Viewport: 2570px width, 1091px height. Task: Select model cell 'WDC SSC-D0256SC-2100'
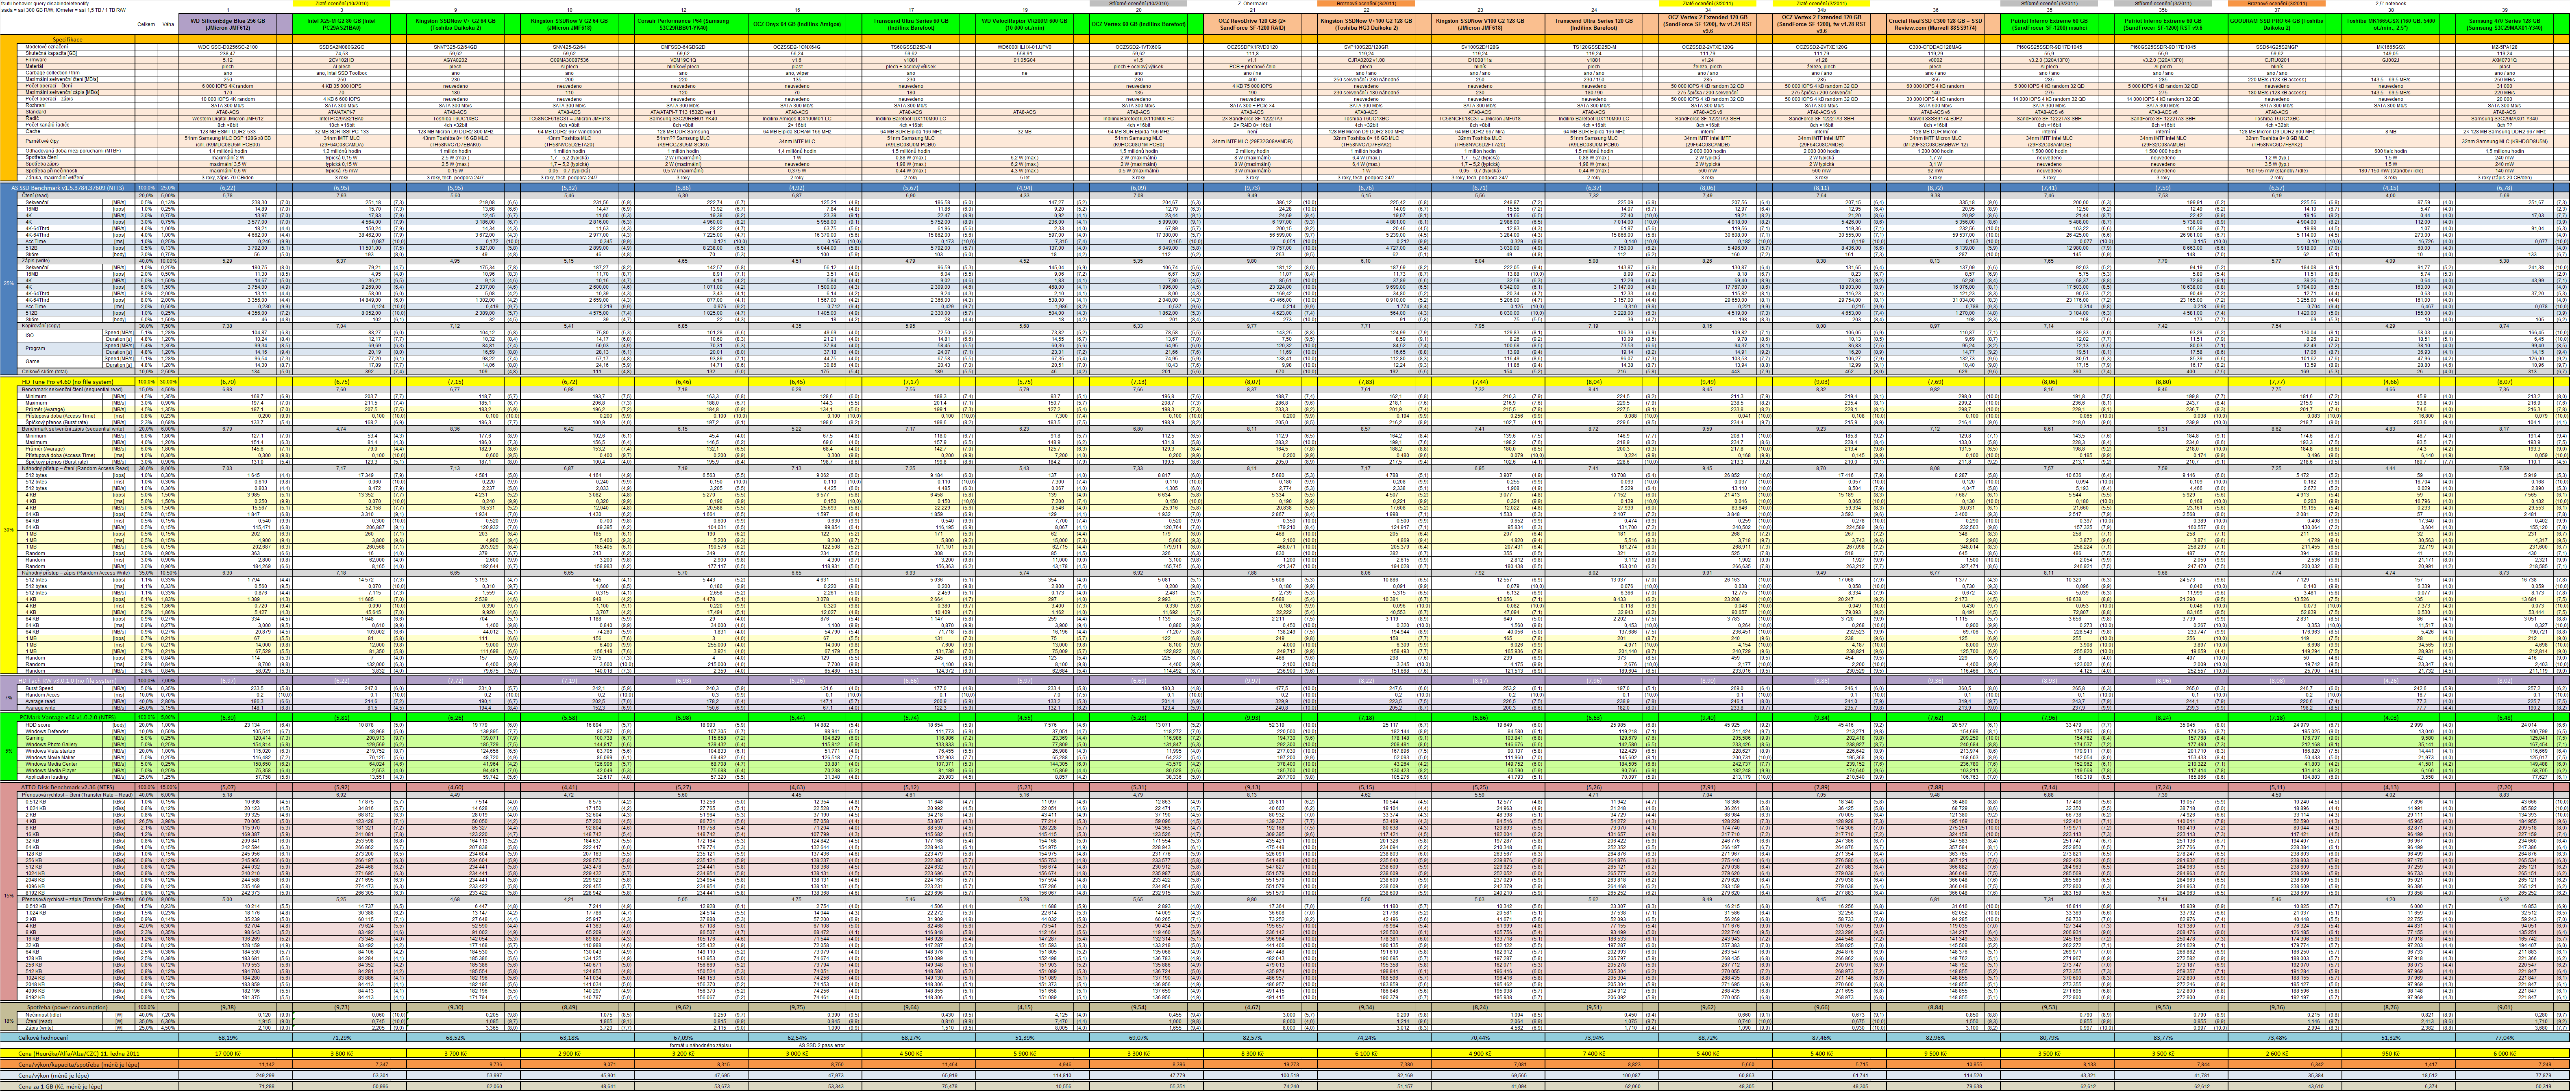(227, 47)
